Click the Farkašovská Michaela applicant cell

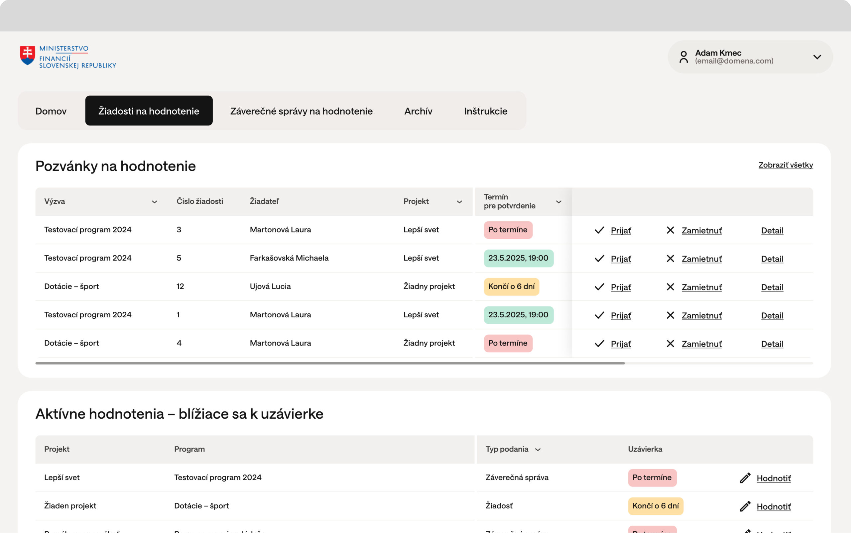pos(289,258)
